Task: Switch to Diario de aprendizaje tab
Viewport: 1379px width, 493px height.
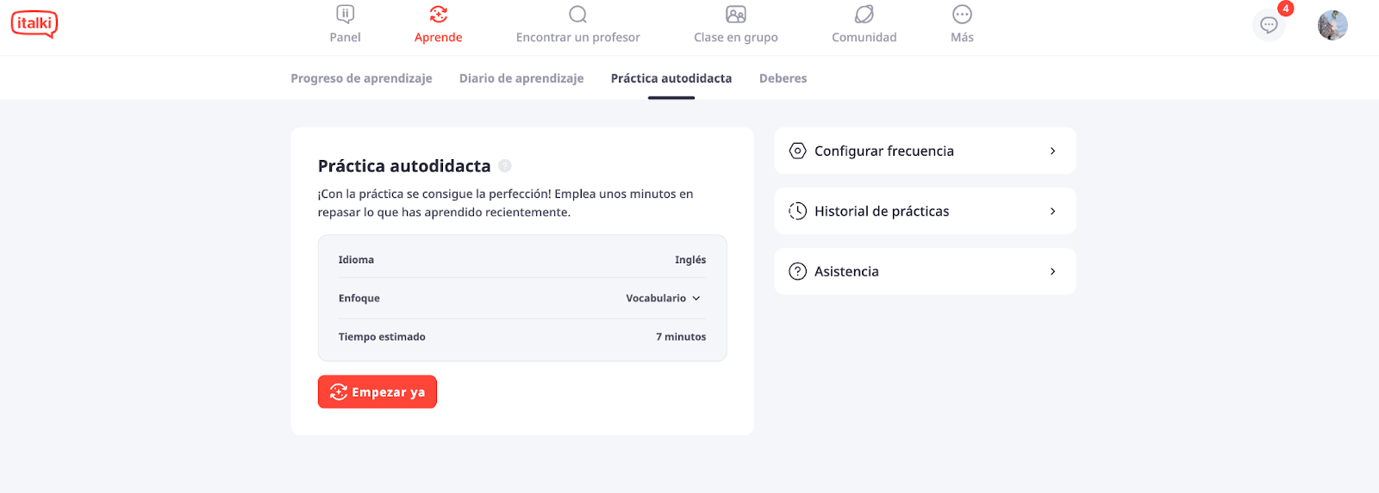Action: click(x=521, y=78)
